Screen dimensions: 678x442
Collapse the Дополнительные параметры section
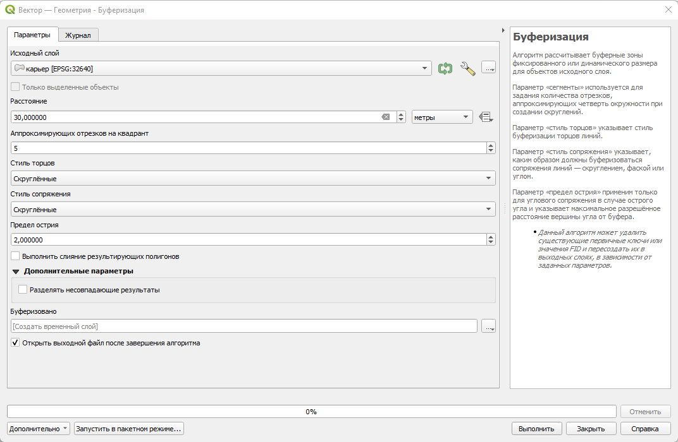(16, 272)
